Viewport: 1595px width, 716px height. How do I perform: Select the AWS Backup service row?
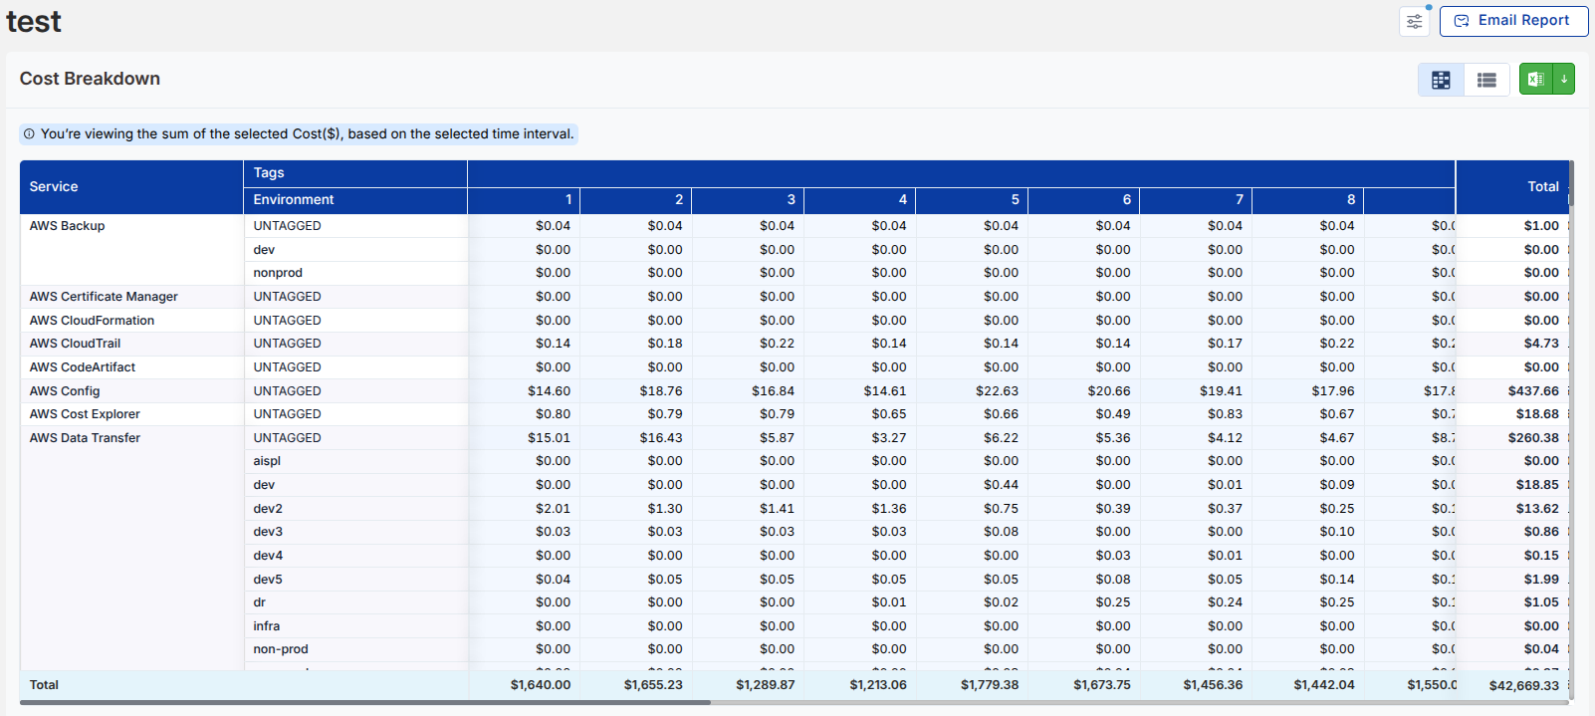pyautogui.click(x=67, y=226)
